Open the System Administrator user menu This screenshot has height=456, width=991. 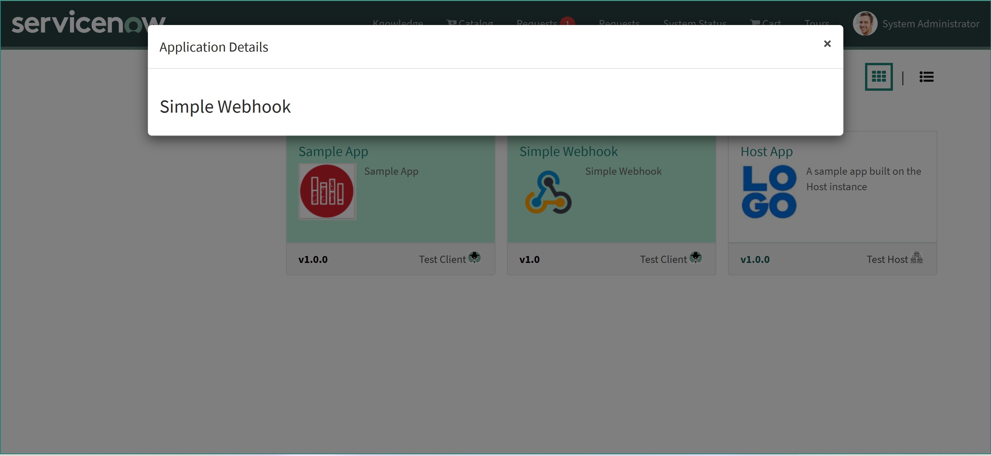930,24
